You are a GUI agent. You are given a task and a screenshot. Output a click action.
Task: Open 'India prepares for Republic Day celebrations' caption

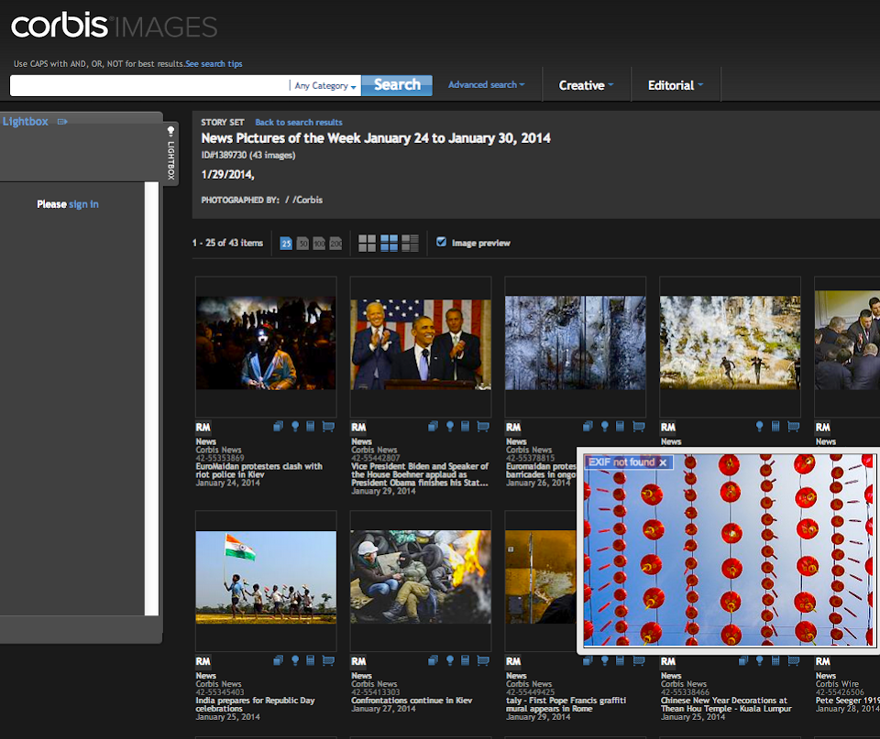[255, 704]
